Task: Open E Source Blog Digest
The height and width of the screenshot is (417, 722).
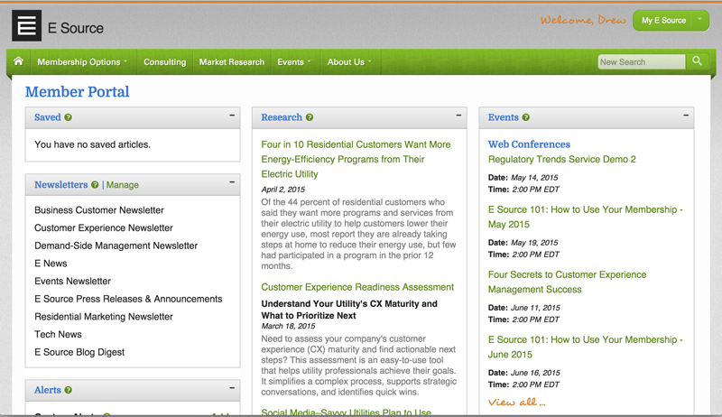Action: point(79,352)
